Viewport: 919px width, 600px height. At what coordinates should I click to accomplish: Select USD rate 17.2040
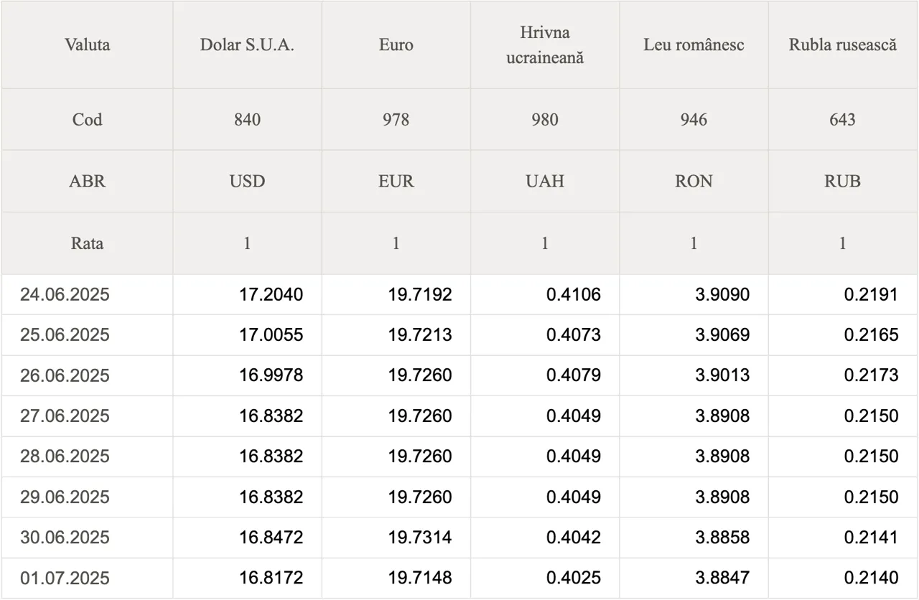click(x=271, y=294)
